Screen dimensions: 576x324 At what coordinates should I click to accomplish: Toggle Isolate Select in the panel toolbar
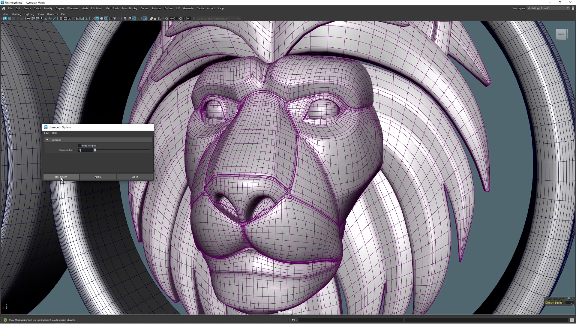click(x=145, y=19)
